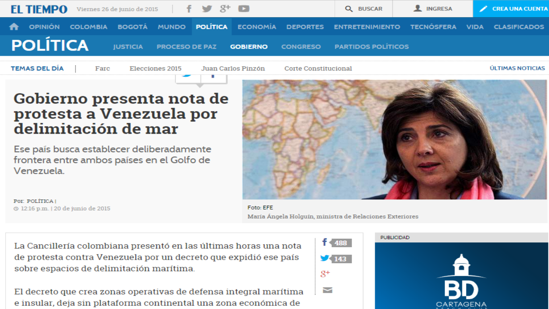Go to JUSTICIA subsection

128,47
